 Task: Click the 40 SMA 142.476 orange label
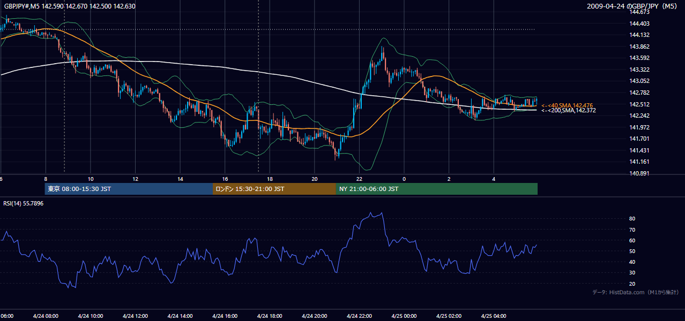567,105
